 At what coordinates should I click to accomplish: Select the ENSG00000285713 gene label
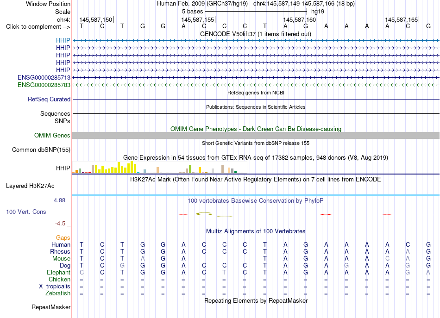pos(44,77)
